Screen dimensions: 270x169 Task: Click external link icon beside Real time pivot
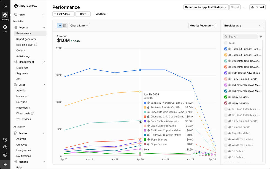[x=36, y=45]
